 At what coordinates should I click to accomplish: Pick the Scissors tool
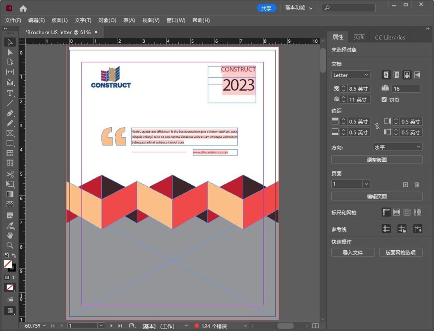click(x=10, y=174)
